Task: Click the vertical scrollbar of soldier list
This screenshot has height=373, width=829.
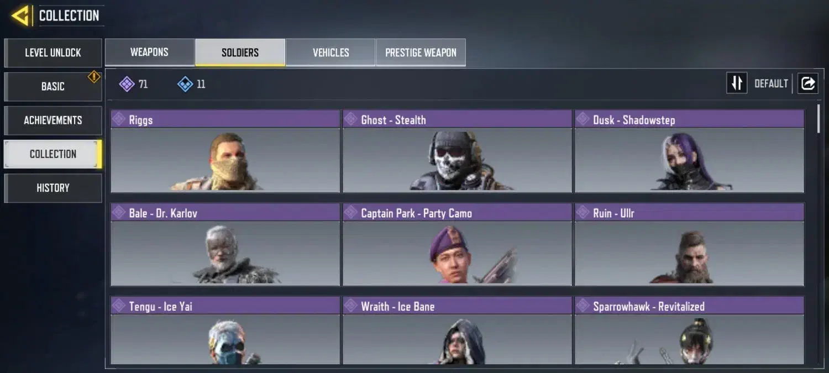Action: (x=818, y=119)
